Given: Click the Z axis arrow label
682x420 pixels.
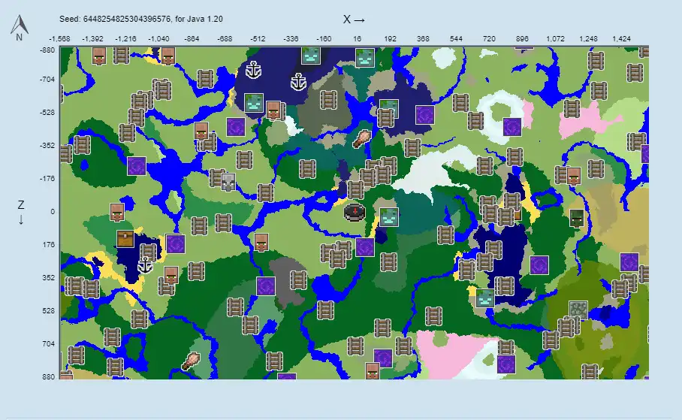Looking at the screenshot, I should click(x=21, y=212).
